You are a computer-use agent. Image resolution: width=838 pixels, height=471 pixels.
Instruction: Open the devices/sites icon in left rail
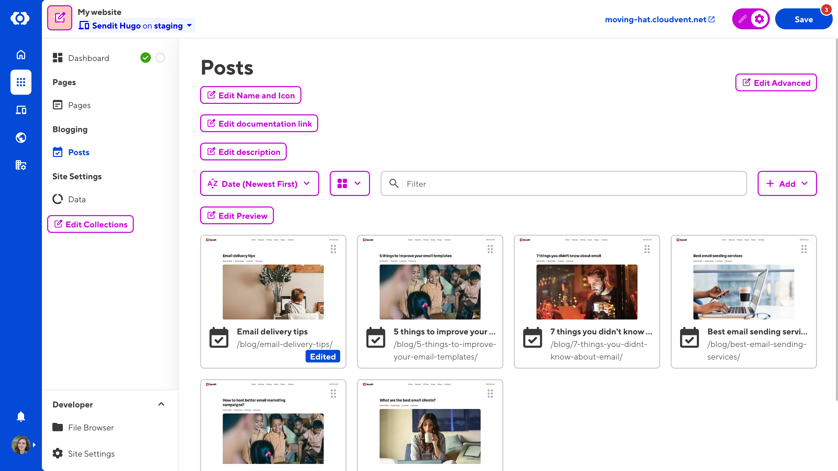coord(21,110)
